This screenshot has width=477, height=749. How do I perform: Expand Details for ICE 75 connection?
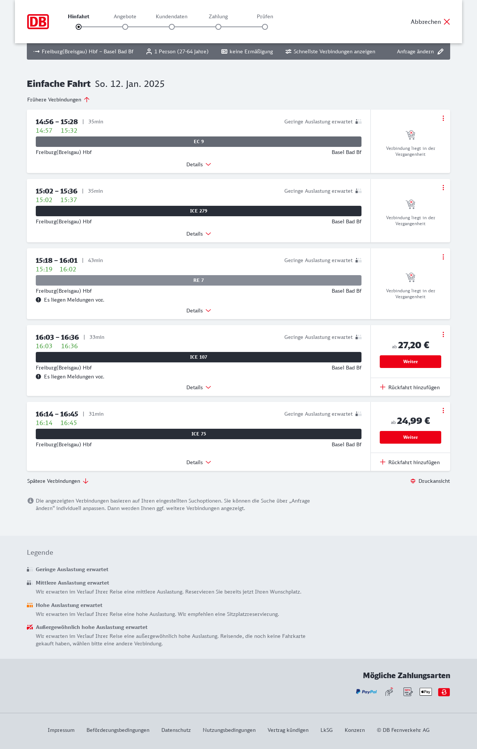point(199,462)
